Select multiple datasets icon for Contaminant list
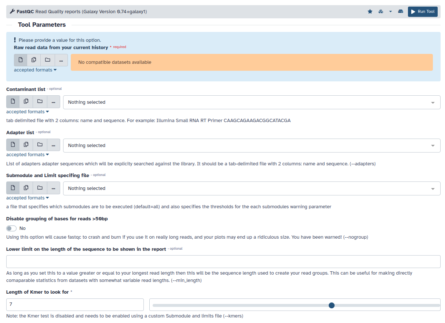Screen dimensions: 445x323 [26, 102]
